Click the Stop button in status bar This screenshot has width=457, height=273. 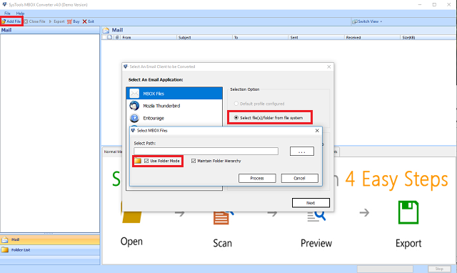pos(439,269)
